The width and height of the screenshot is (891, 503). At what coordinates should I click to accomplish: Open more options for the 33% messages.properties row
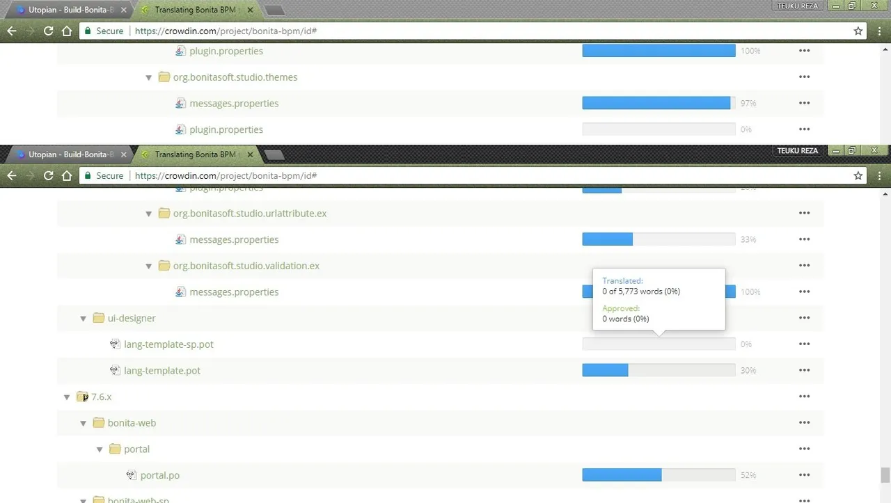coord(805,239)
